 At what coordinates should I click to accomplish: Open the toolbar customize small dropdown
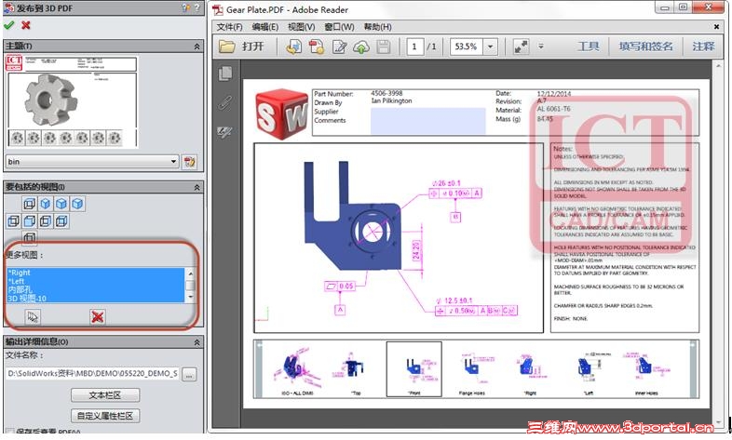(x=541, y=47)
